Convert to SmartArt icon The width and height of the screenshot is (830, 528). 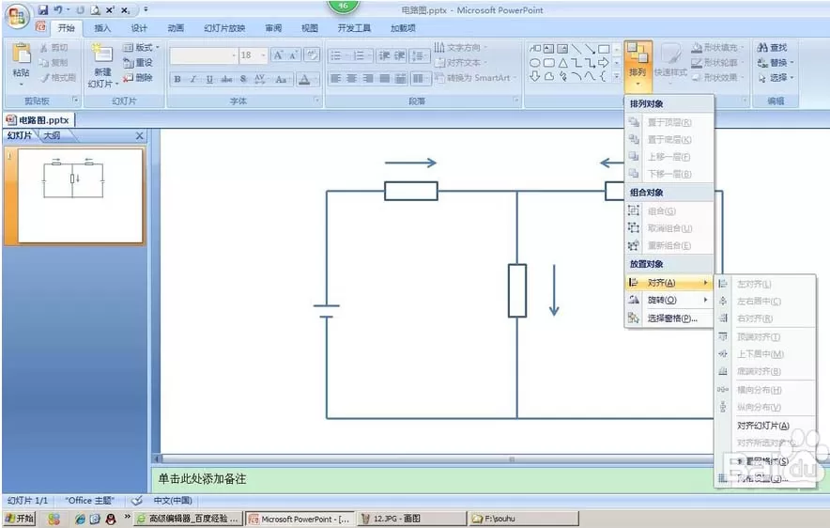pyautogui.click(x=439, y=78)
